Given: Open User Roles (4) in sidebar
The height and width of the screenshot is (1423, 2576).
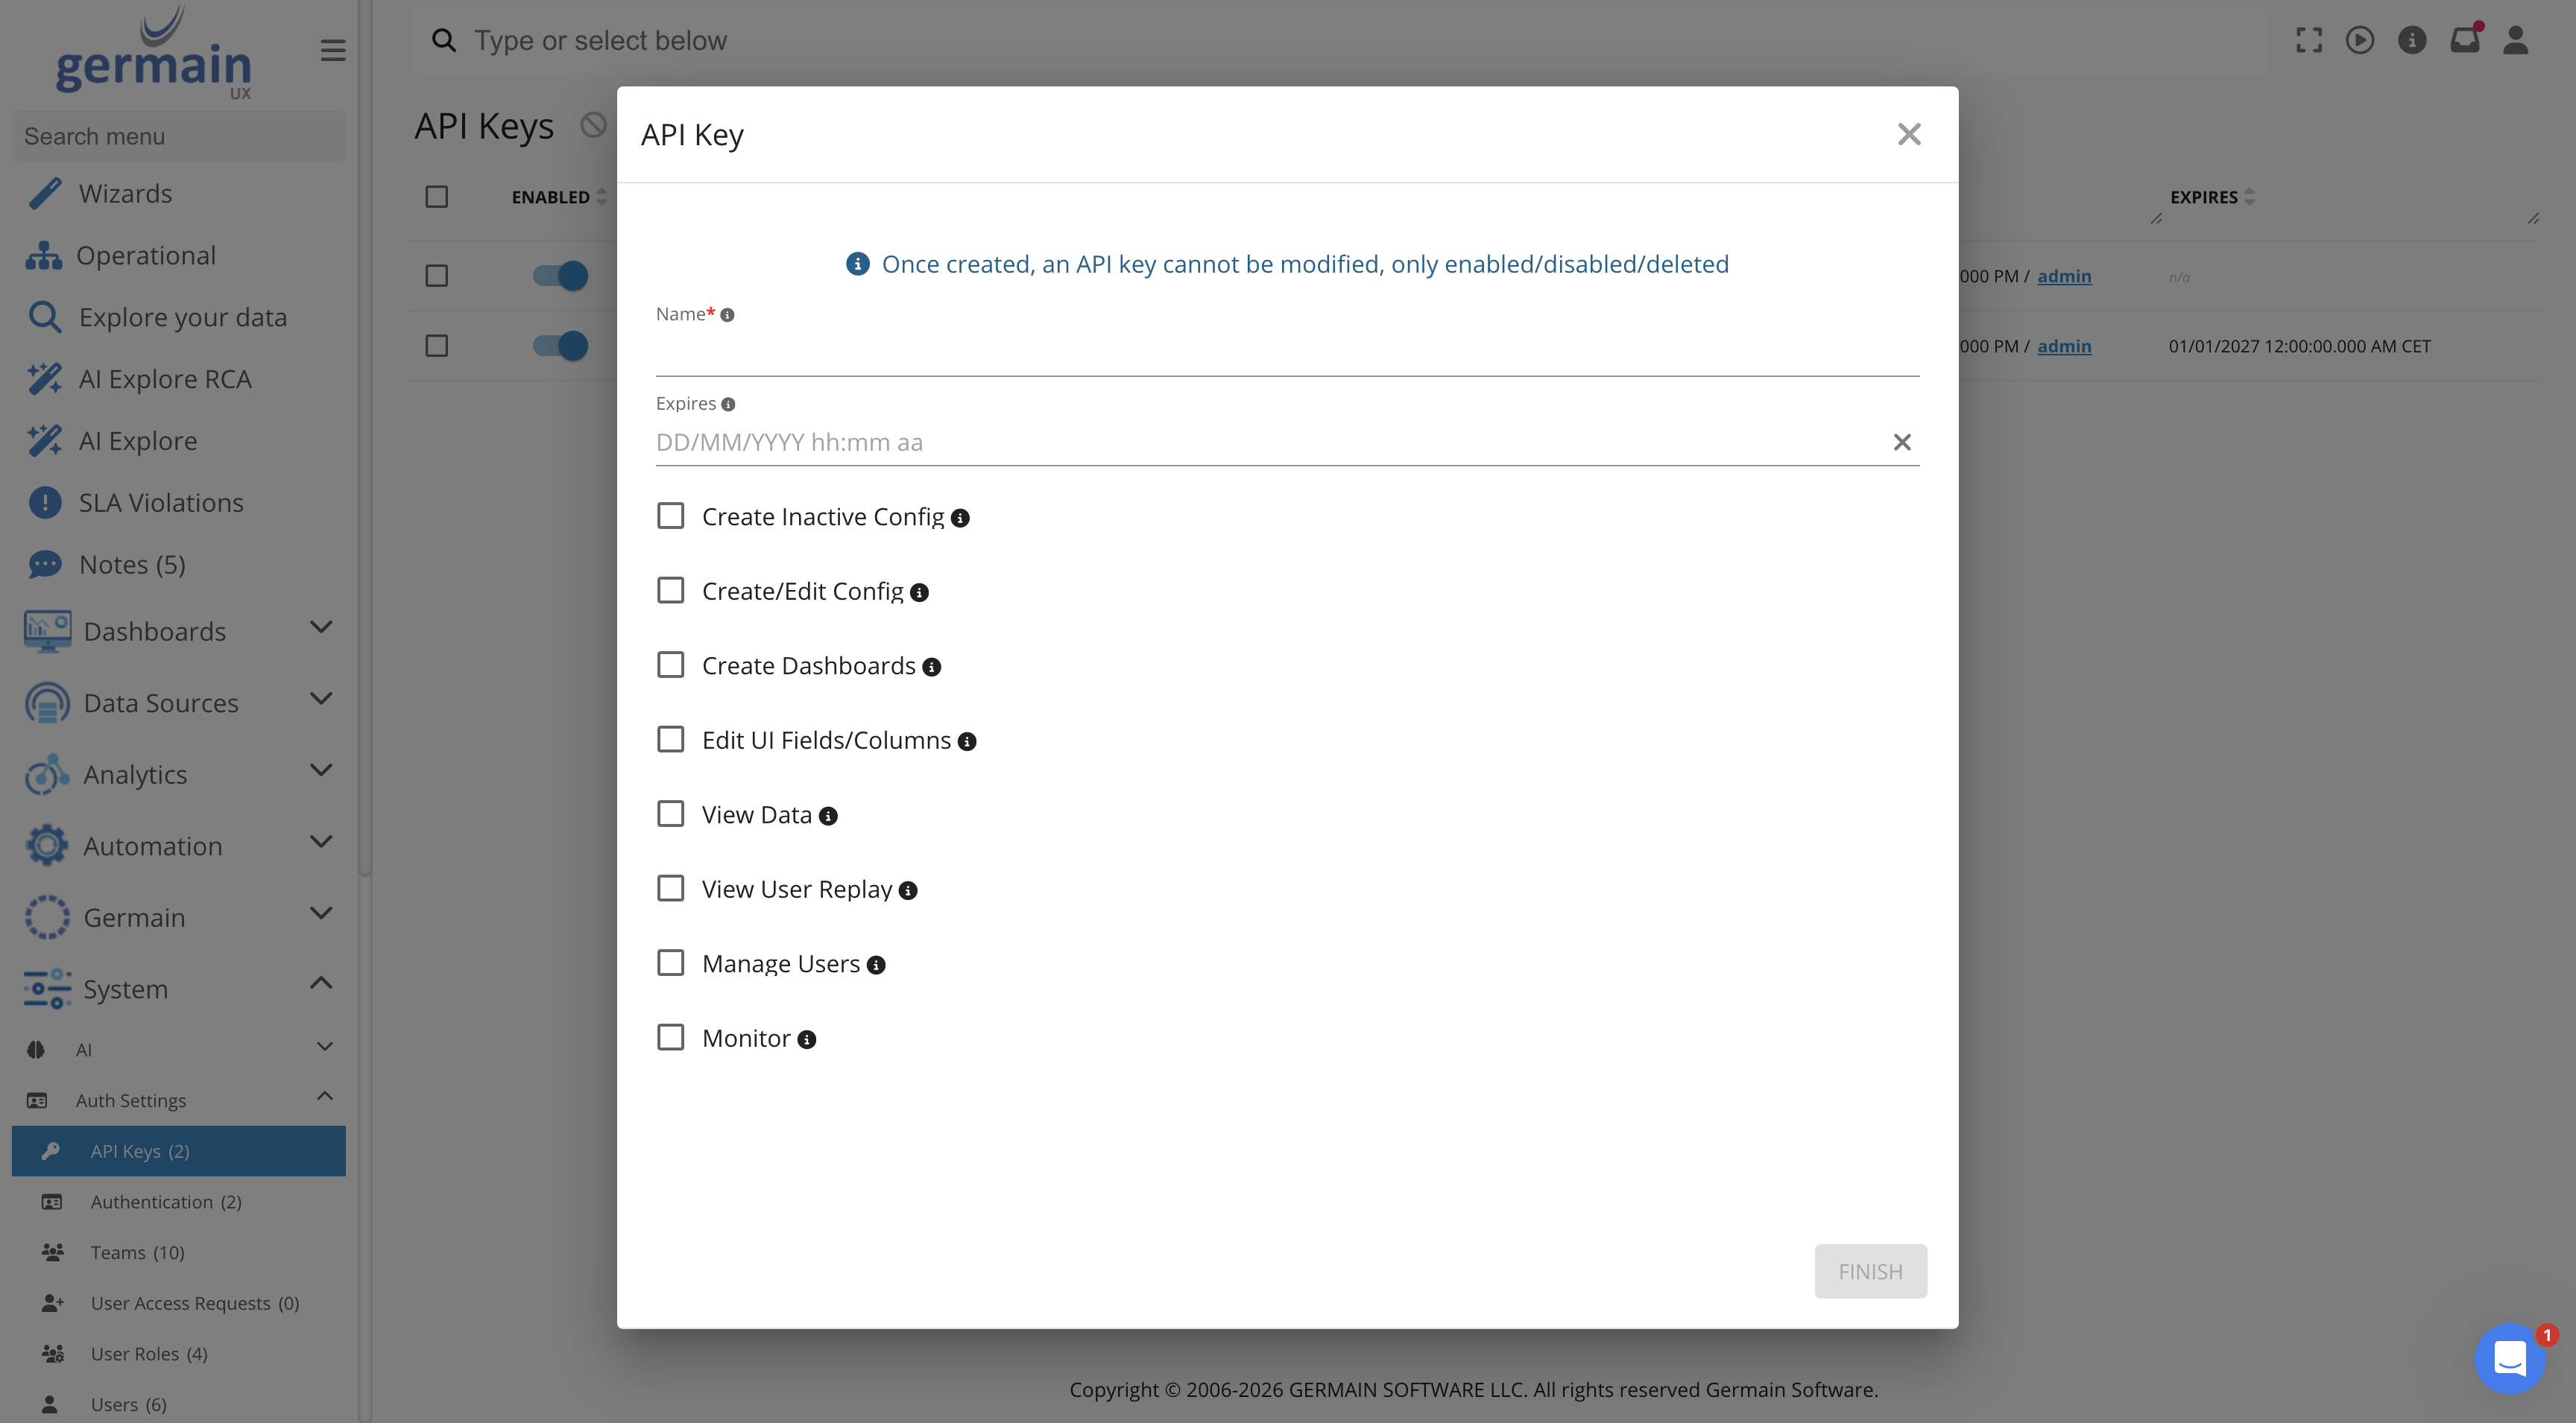Looking at the screenshot, I should pos(149,1354).
